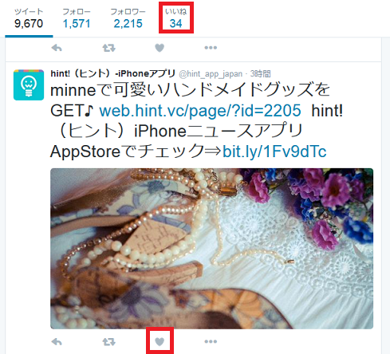
Task: Select the ツイート 9,670 tab
Action: point(29,18)
